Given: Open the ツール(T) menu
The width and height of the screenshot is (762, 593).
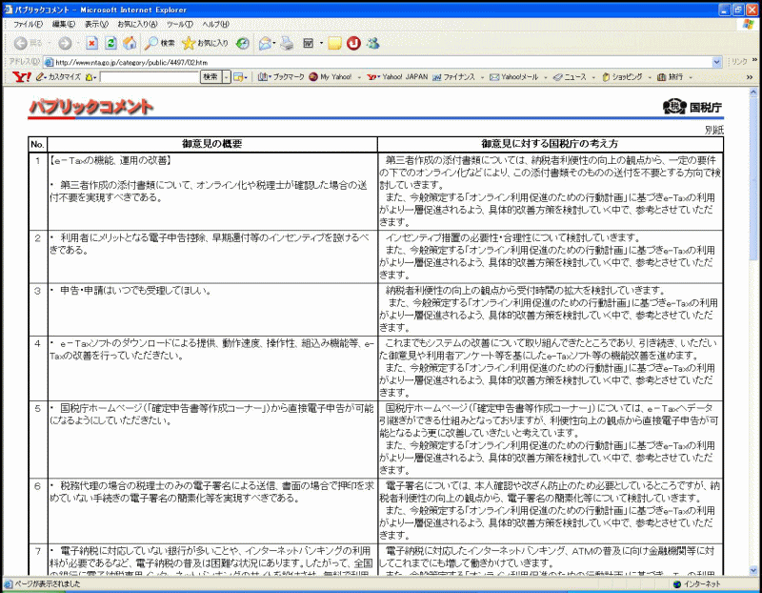Looking at the screenshot, I should [179, 24].
